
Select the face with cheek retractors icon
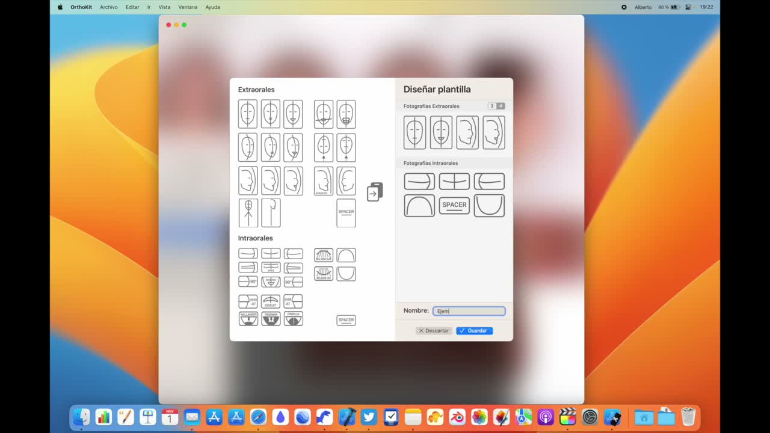click(346, 114)
